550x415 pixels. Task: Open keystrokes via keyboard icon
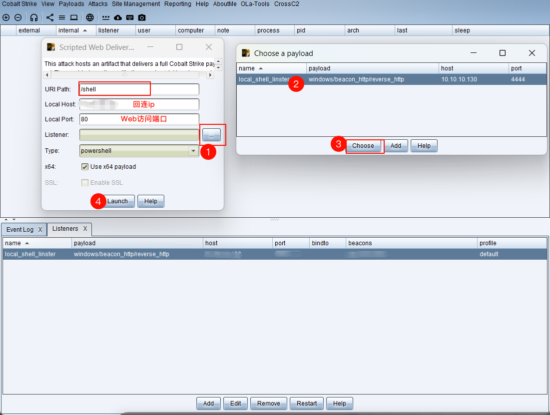(130, 17)
